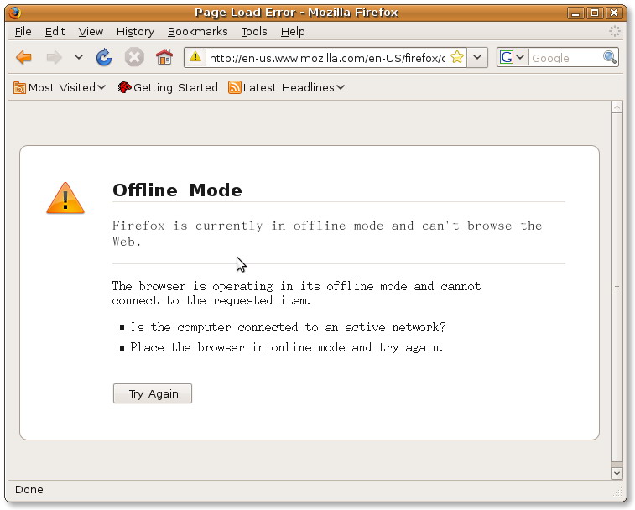Click the Stop loading X icon
Image resolution: width=635 pixels, height=510 pixels.
(134, 57)
